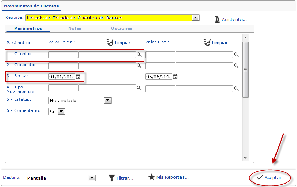This screenshot has height=187, width=297.
Task: Open calendar picker for final Fecha
Action: pos(175,77)
